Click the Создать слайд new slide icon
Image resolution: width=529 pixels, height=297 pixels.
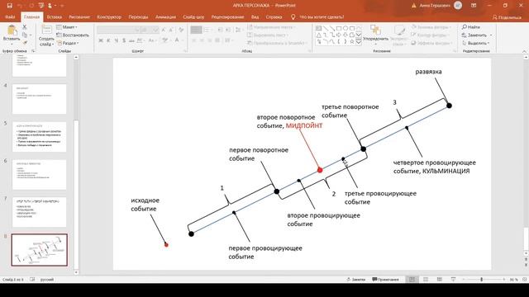click(x=46, y=30)
